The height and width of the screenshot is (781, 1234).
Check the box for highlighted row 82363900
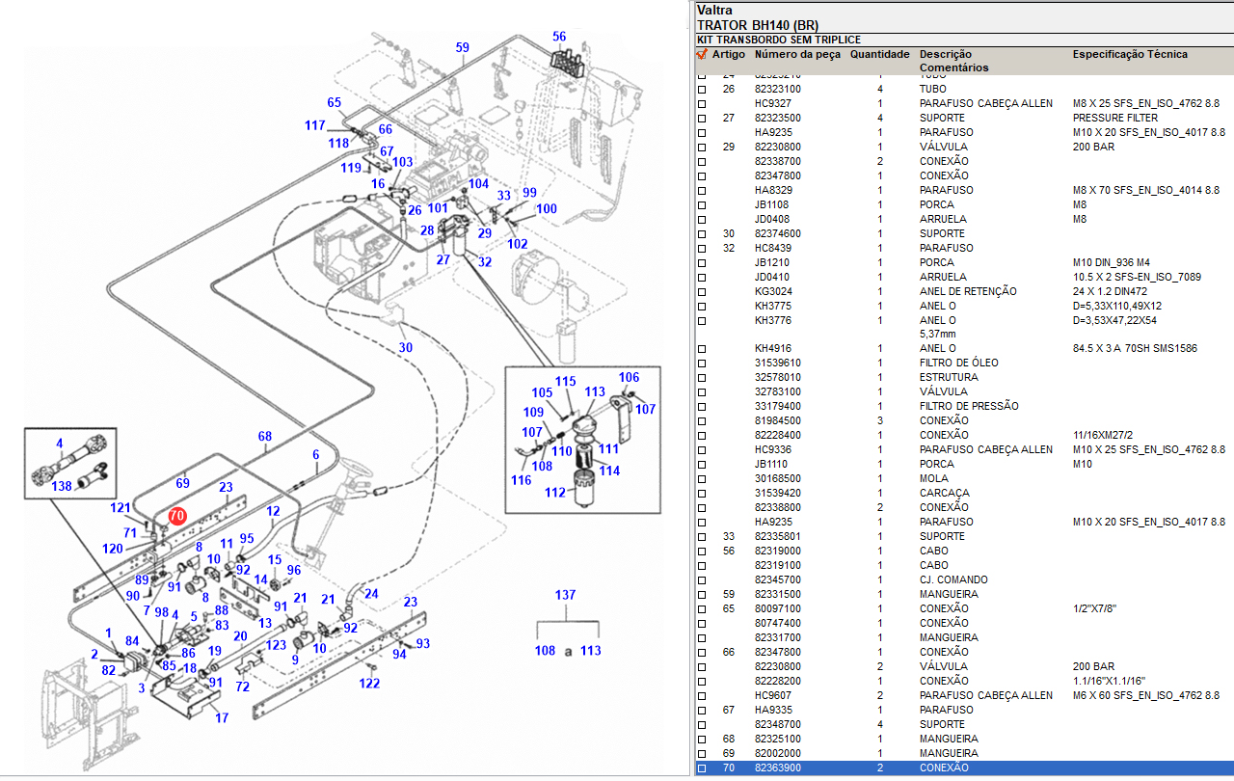[x=702, y=768]
